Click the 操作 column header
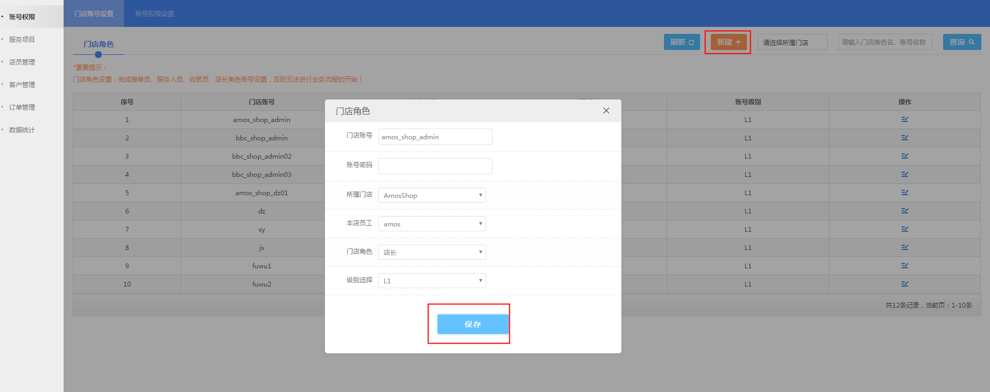This screenshot has width=990, height=392. [905, 102]
